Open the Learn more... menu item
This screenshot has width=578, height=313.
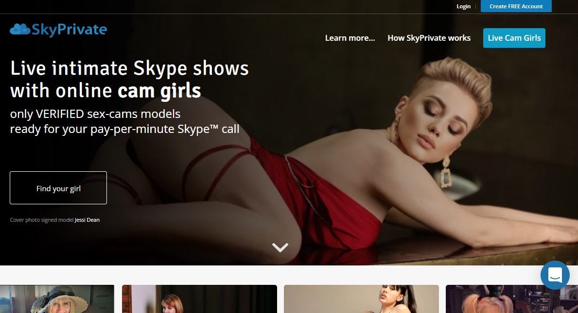[x=350, y=38]
